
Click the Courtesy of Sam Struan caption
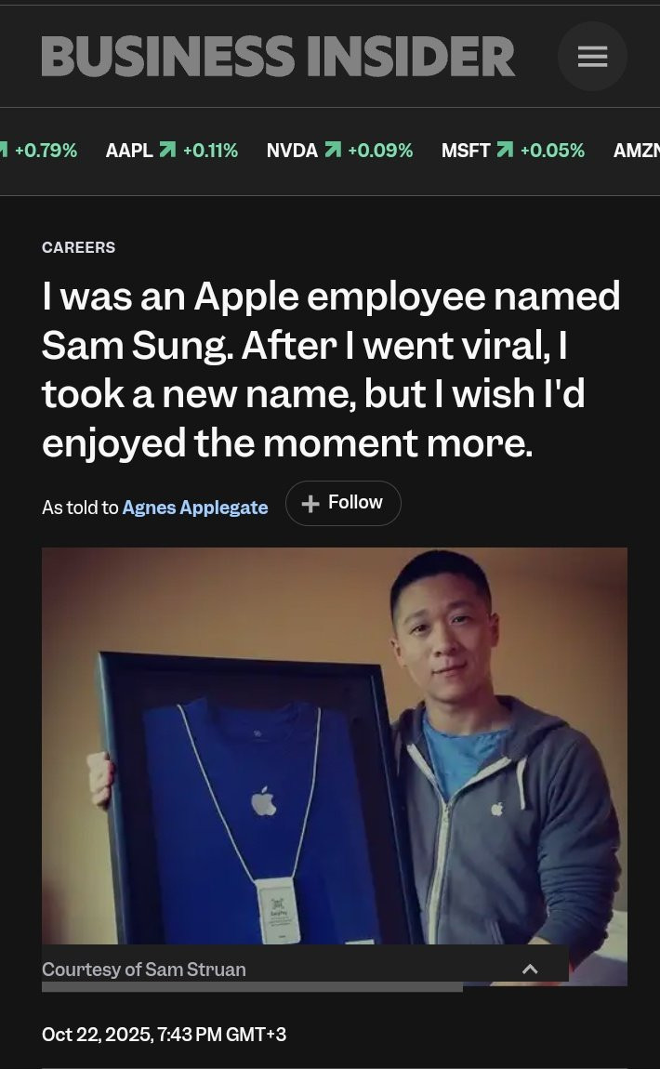pos(144,970)
